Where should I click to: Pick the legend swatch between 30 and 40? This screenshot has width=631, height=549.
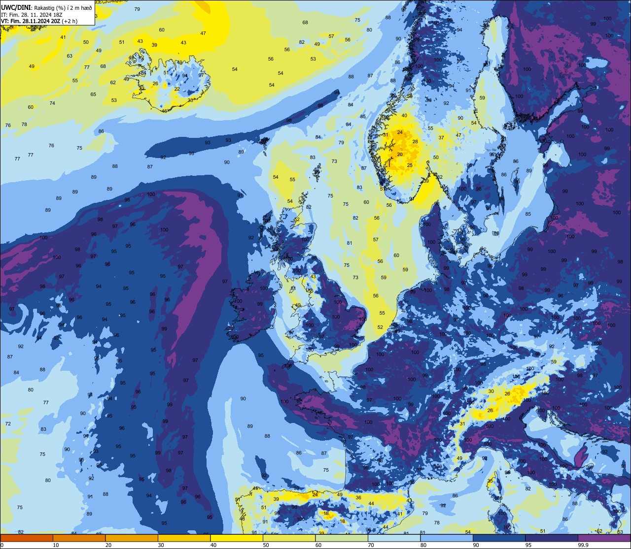click(184, 538)
